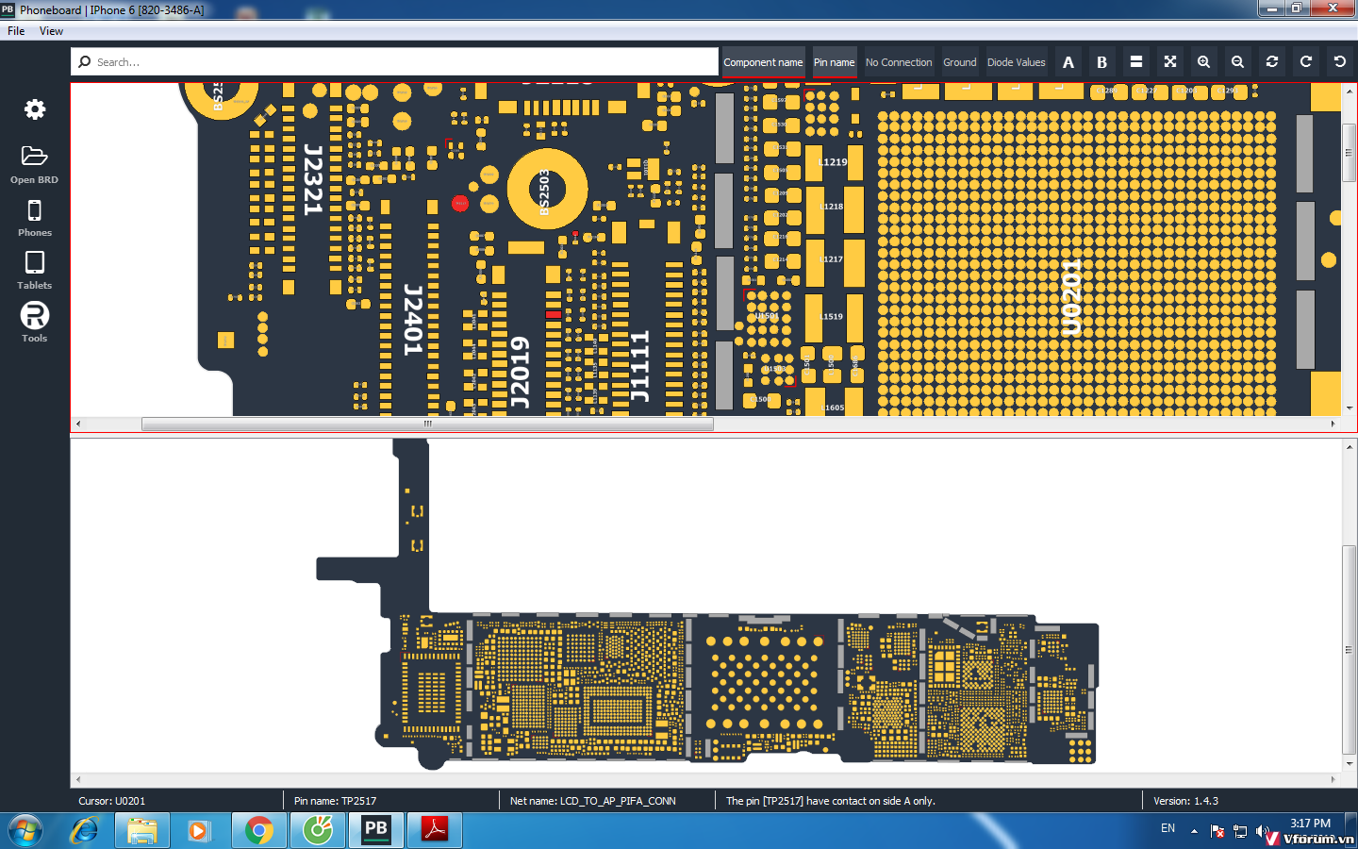
Task: Zoom in with the magnifier plus icon
Action: pyautogui.click(x=1204, y=62)
